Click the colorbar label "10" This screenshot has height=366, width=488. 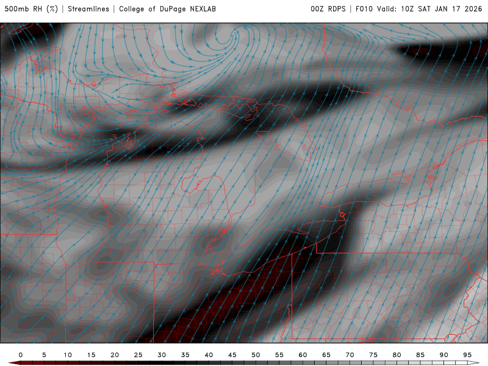[68, 355]
